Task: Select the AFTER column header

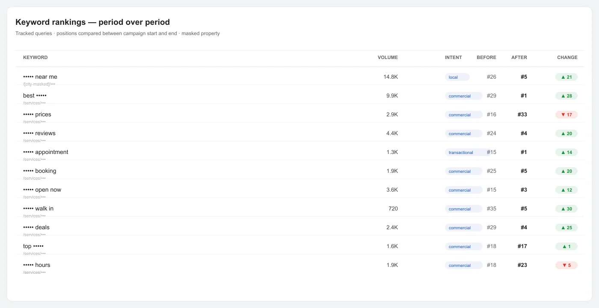Action: point(519,57)
